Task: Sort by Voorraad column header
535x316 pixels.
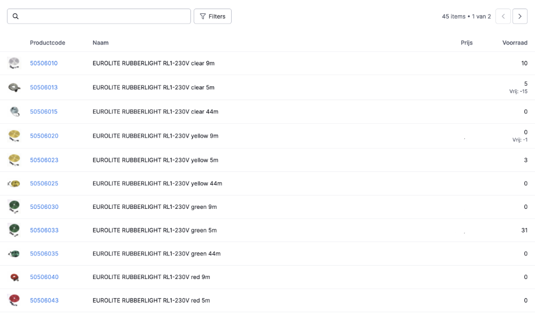Action: click(x=515, y=43)
